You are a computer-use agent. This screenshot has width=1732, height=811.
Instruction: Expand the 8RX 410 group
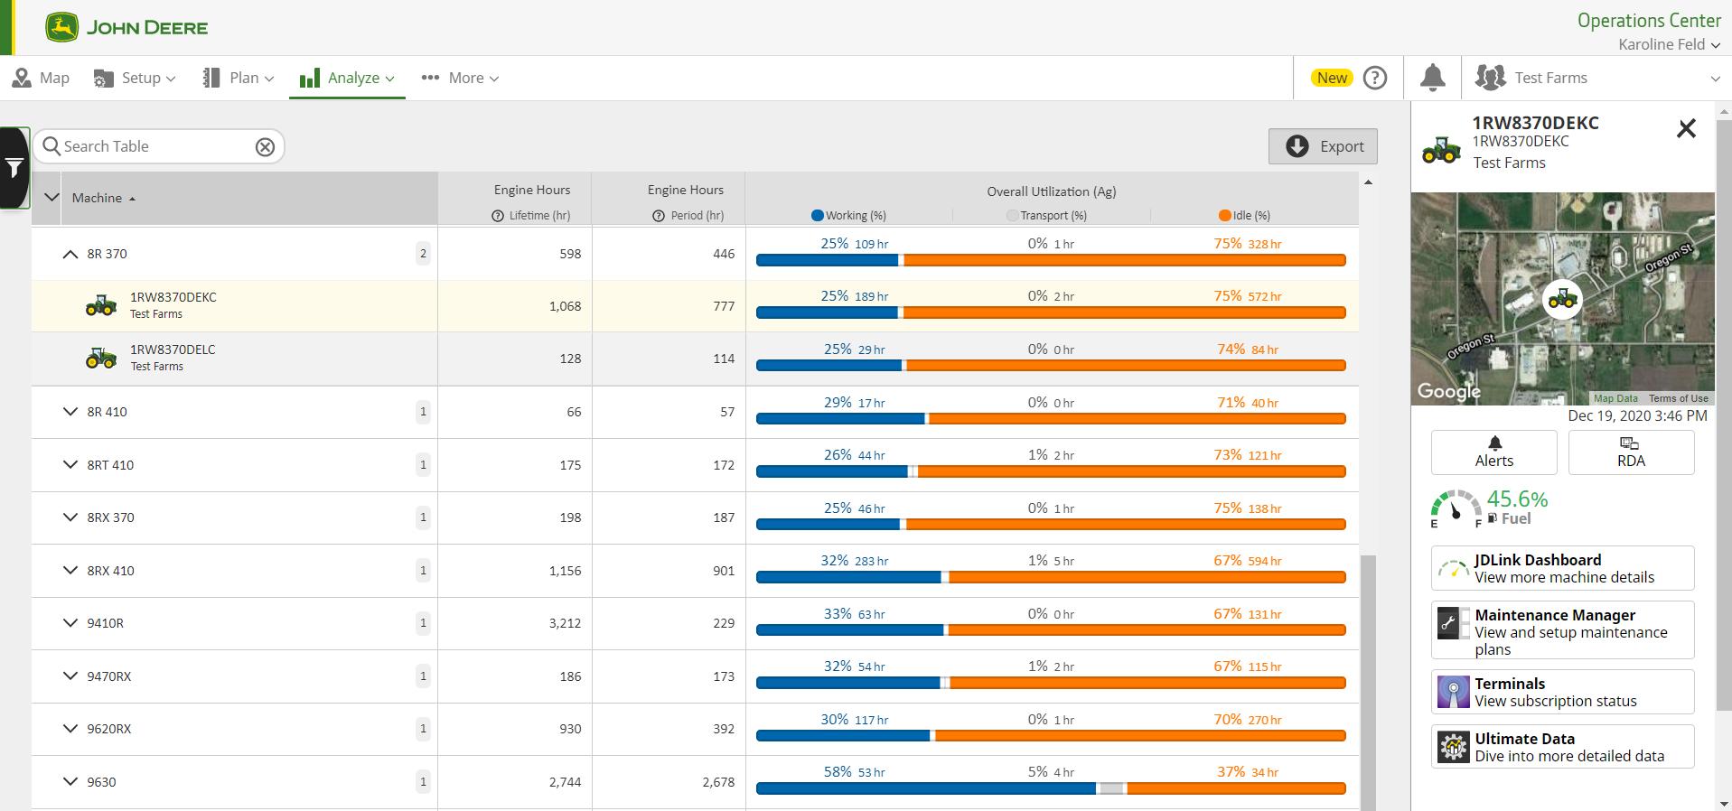coord(70,570)
